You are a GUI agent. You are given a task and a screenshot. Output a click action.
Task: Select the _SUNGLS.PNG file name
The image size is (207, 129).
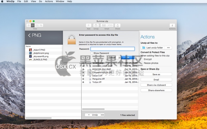[40, 60]
